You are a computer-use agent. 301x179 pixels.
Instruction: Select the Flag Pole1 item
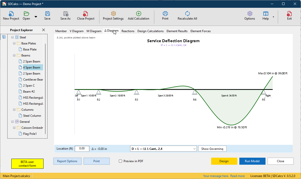[x=30, y=134]
